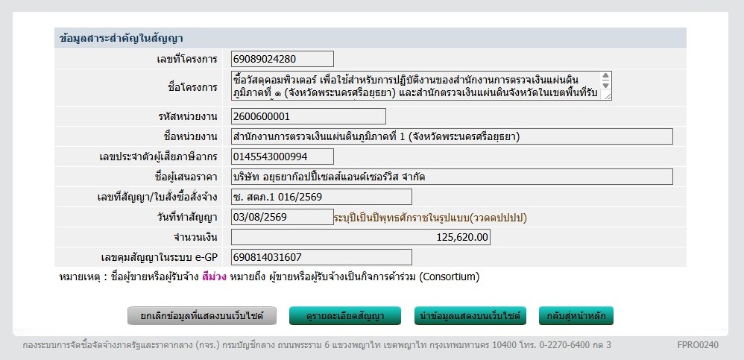Click the date format hint ระบุปีเป็นปีพุทธศักราช

[x=430, y=218]
